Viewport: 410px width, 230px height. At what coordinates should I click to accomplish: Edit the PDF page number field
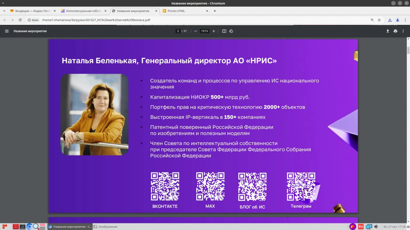(178, 31)
